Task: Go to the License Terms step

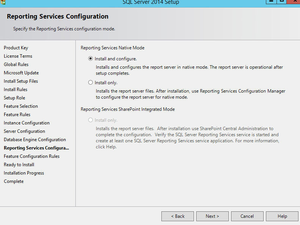Action: point(18,56)
